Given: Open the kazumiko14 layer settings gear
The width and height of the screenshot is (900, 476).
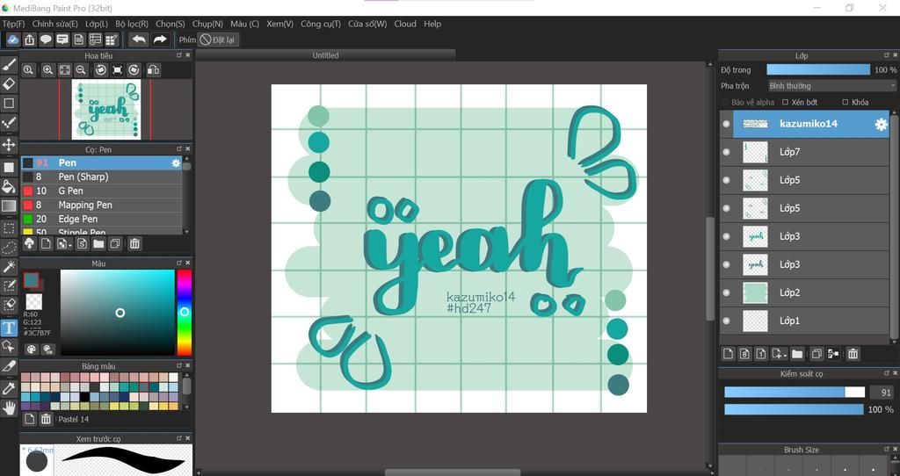Looking at the screenshot, I should pos(881,125).
